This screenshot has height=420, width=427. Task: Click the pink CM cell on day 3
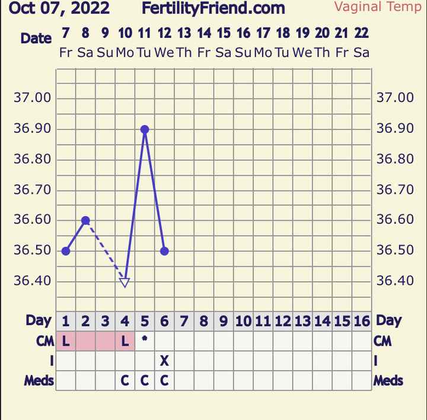(105, 341)
